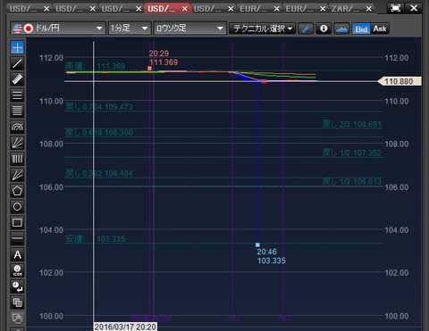Open the ロウソク足 chart type dropdown
429x331 pixels.
189,29
